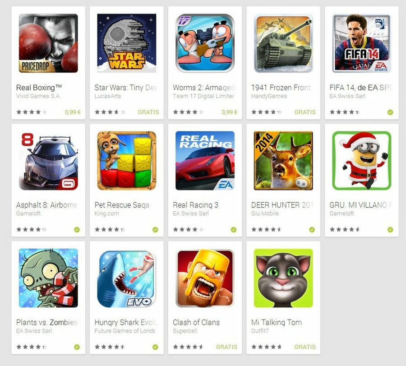Open the Star Wars Tiny Death Star icon
This screenshot has width=406, height=366.
click(x=127, y=43)
